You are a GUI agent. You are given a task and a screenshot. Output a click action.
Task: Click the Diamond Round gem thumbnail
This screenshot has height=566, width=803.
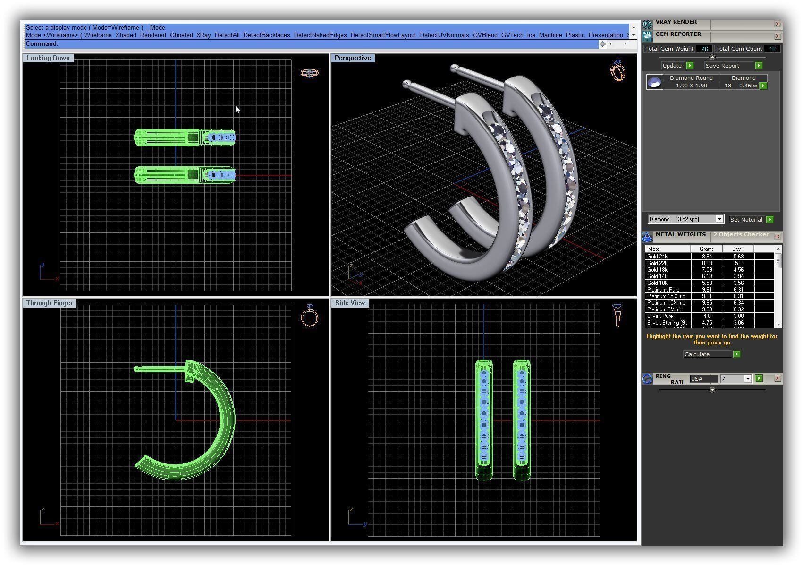pyautogui.click(x=654, y=83)
